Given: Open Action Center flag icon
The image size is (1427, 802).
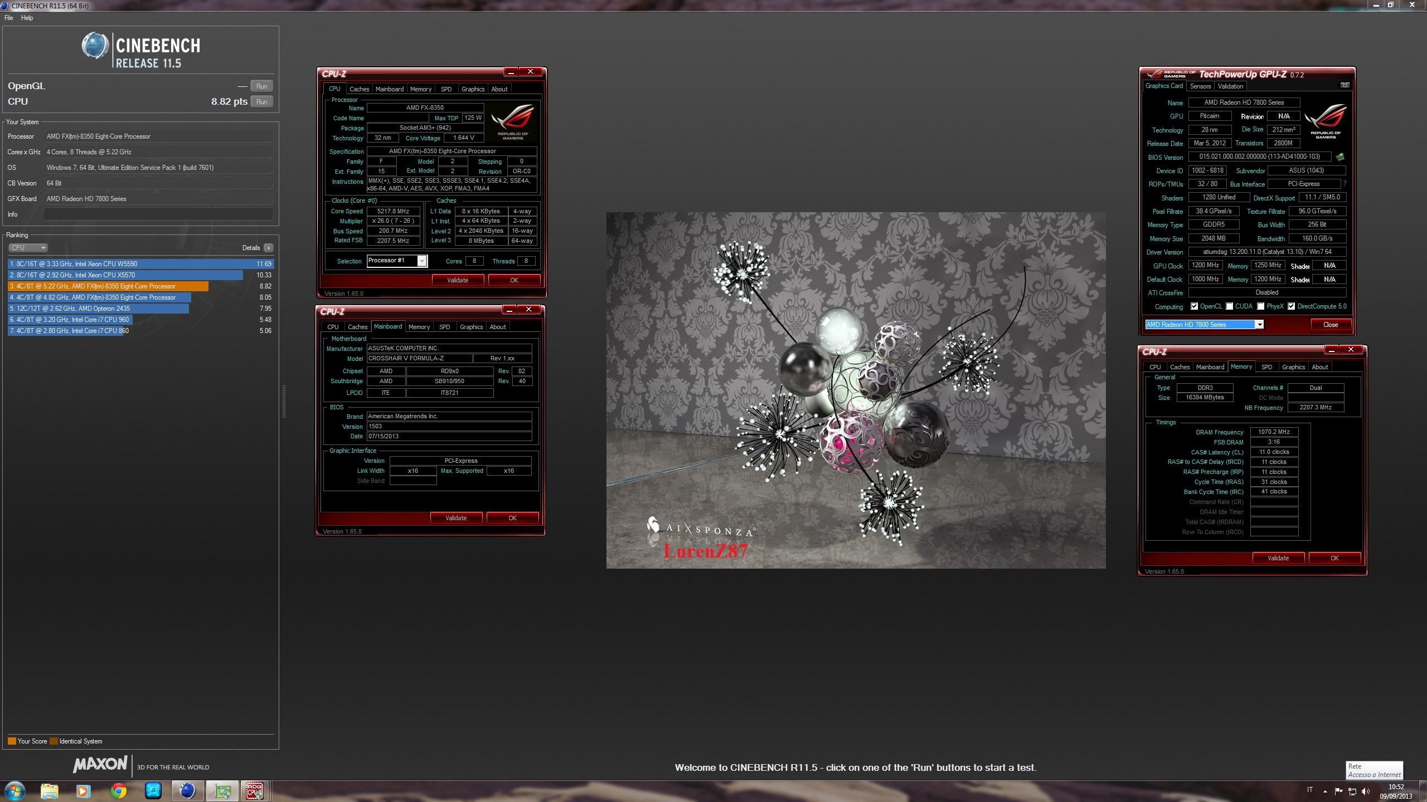Looking at the screenshot, I should click(x=1338, y=791).
